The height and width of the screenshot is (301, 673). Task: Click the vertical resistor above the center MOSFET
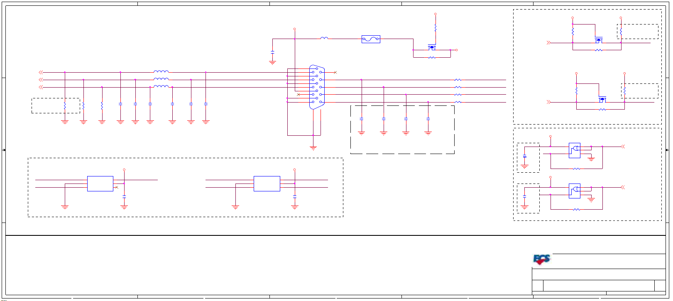pyautogui.click(x=436, y=28)
